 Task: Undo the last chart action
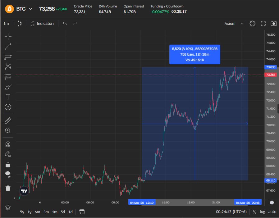pyautogui.click(x=65, y=24)
